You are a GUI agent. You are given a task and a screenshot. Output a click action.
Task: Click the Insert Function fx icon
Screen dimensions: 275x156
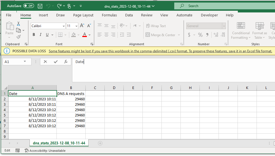pos(66,62)
